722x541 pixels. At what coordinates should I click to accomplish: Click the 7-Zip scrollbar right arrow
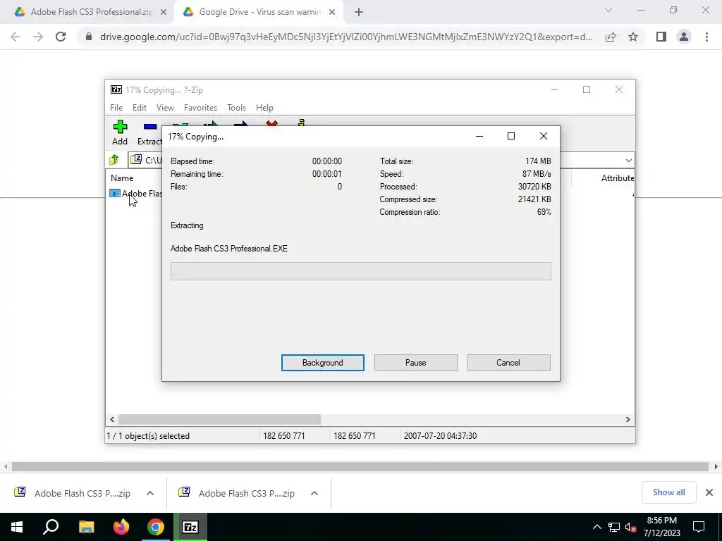pos(628,419)
